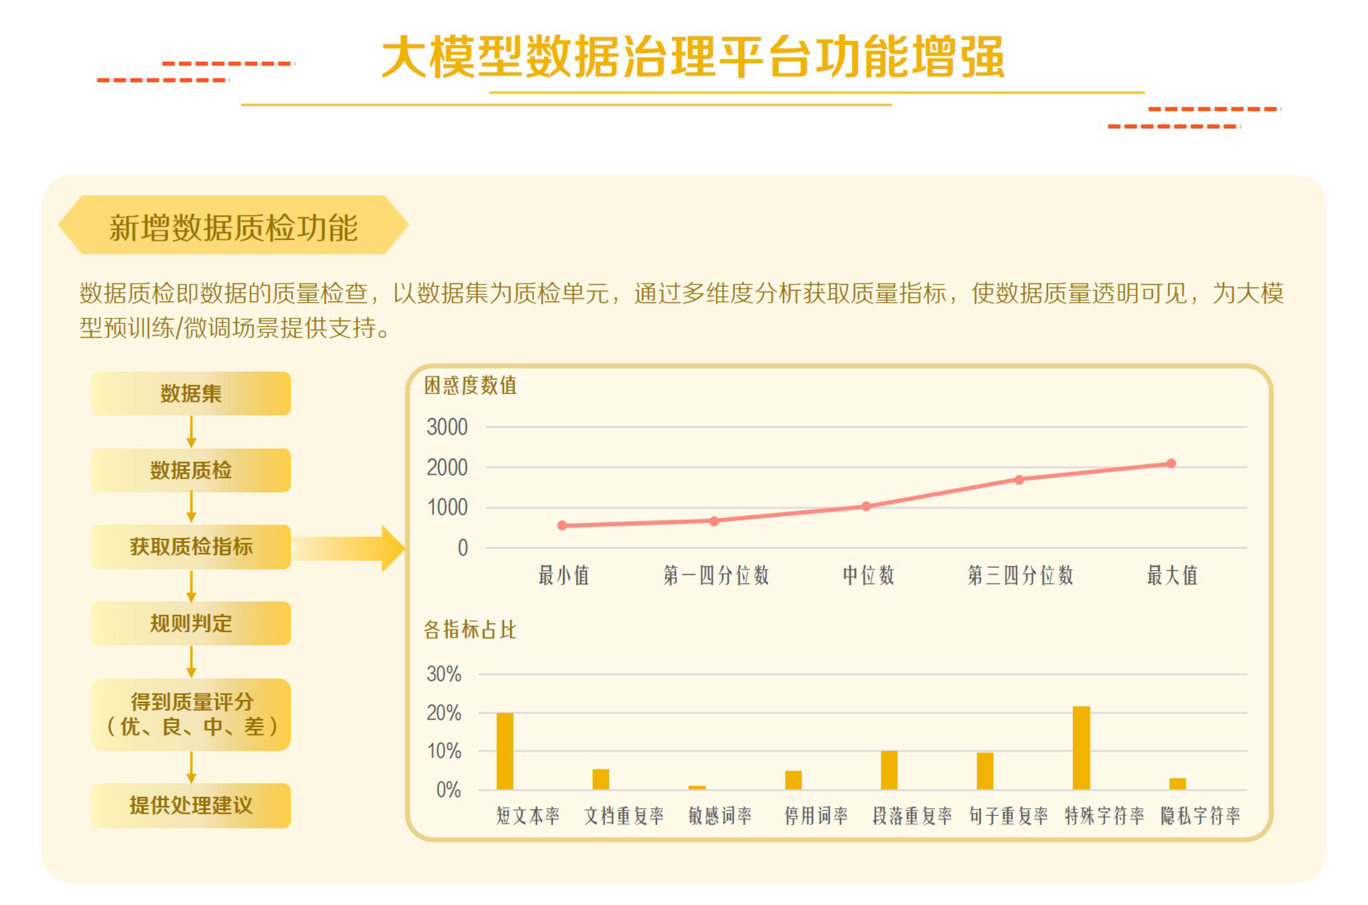
Task: Click the 短文本率 bar in chart
Action: point(504,751)
